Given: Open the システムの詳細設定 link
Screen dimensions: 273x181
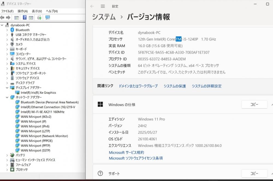Looking at the screenshot, I should tap(207, 86).
